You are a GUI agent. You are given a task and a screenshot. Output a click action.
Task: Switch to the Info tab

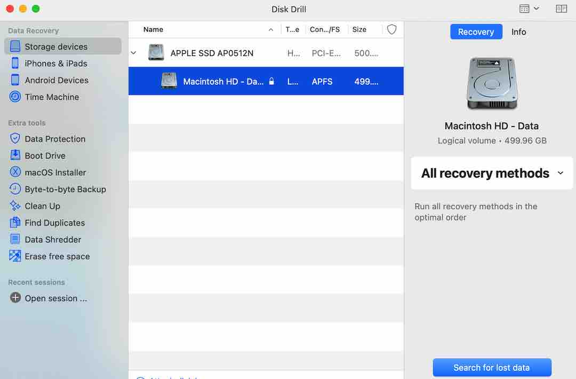[518, 31]
